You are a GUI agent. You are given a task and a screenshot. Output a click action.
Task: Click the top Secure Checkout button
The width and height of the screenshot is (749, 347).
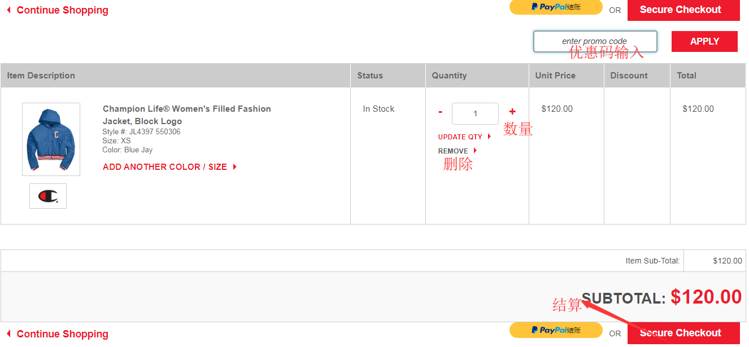click(683, 10)
